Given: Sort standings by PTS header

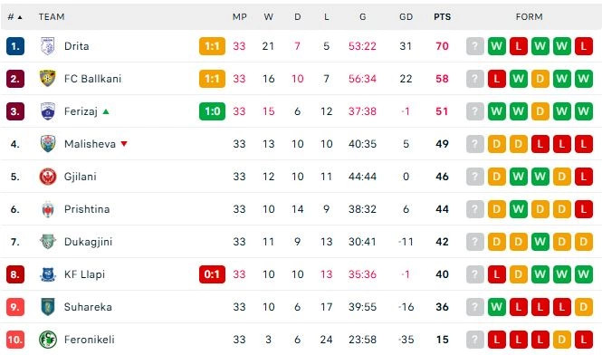Looking at the screenshot, I should coord(443,17).
